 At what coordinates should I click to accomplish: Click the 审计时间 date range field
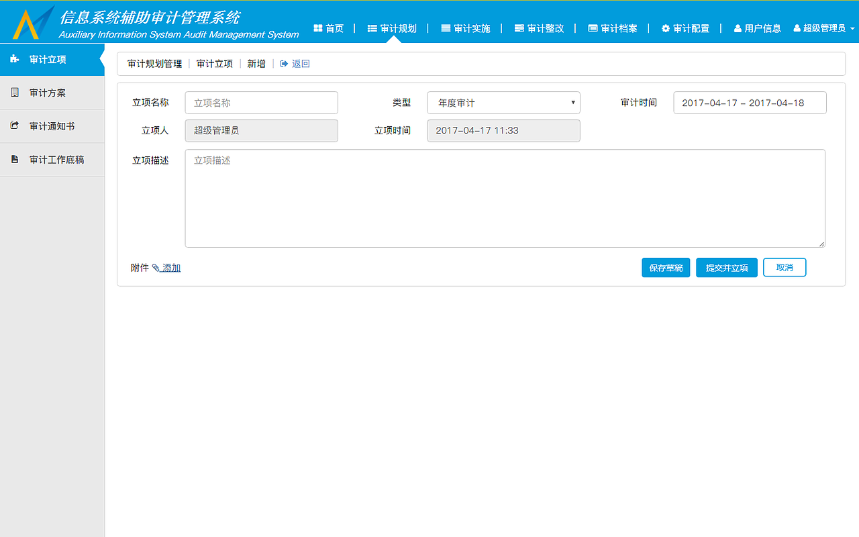click(x=750, y=102)
